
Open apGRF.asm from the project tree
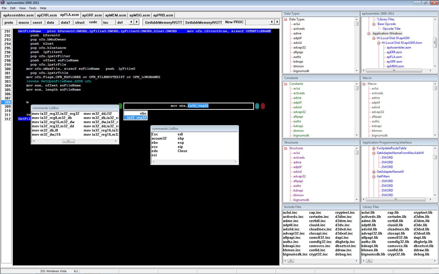[x=394, y=62]
